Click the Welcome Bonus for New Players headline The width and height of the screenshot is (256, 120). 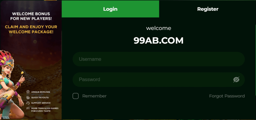click(x=31, y=16)
